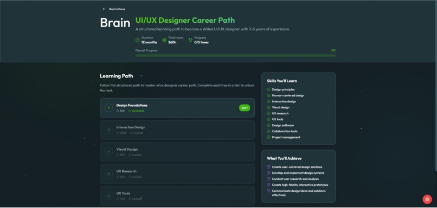Click the back arrow icon
This screenshot has width=437, height=208.
tap(104, 9)
